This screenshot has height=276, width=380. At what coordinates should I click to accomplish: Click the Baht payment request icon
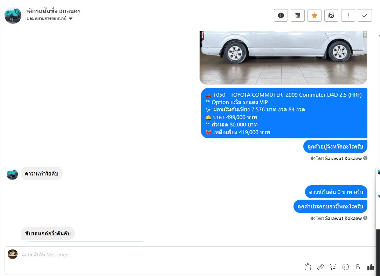(358, 267)
